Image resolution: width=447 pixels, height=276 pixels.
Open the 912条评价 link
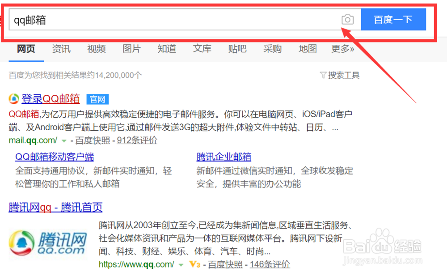(137, 140)
